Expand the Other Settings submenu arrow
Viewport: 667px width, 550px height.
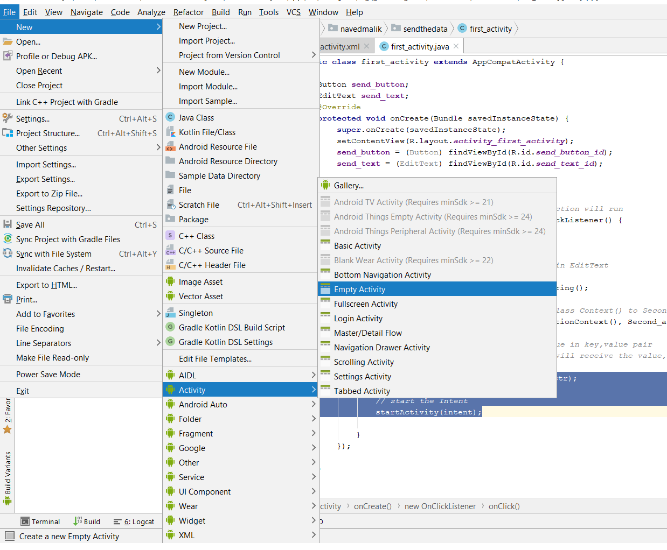click(x=158, y=147)
